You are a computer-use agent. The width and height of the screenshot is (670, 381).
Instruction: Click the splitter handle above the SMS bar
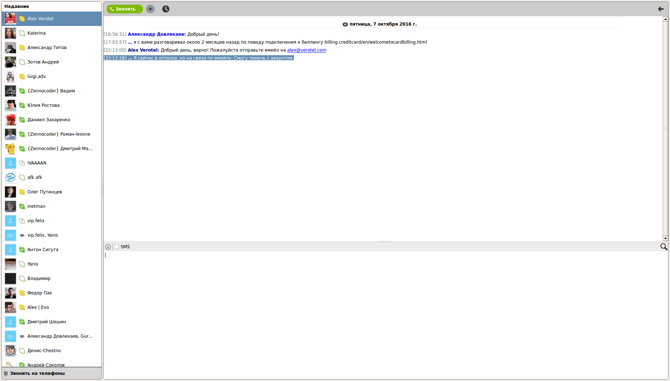pos(385,242)
